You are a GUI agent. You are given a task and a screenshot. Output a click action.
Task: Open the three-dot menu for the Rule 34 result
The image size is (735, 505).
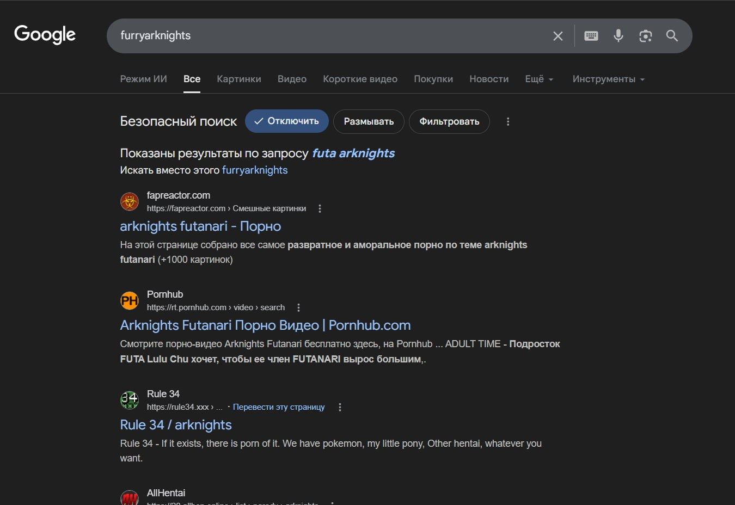[x=340, y=407]
